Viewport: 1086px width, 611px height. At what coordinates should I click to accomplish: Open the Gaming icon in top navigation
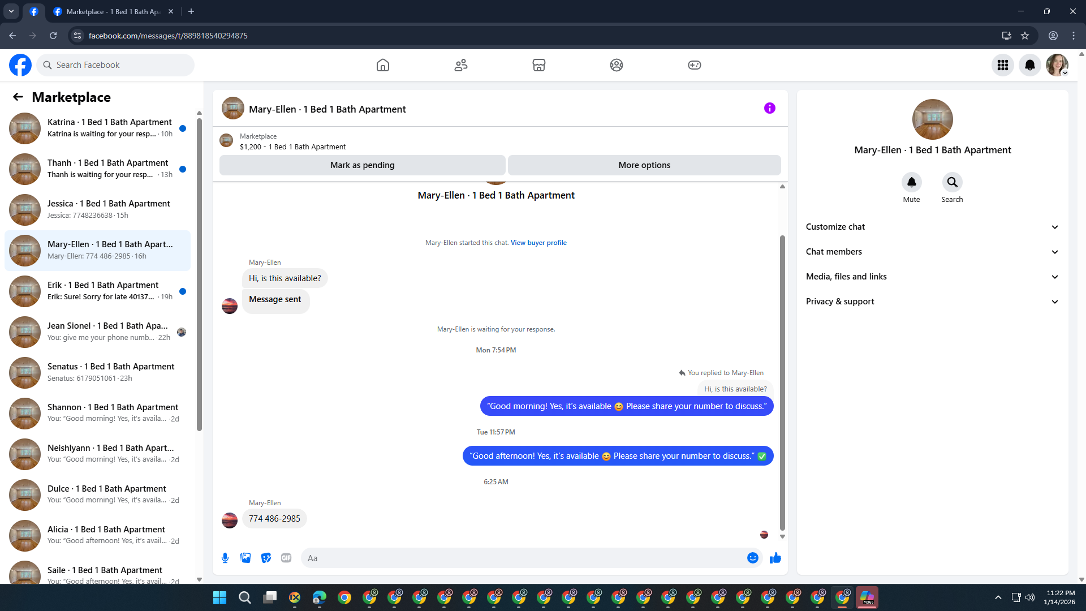point(694,65)
